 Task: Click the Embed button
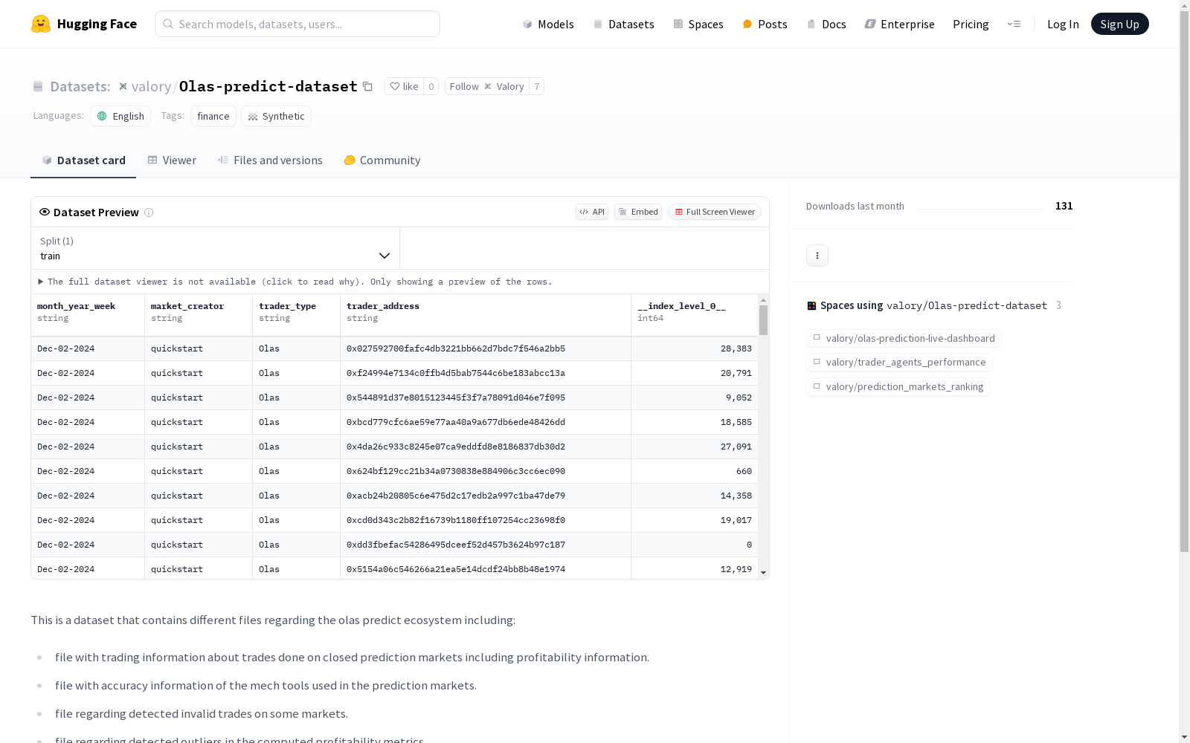638,212
